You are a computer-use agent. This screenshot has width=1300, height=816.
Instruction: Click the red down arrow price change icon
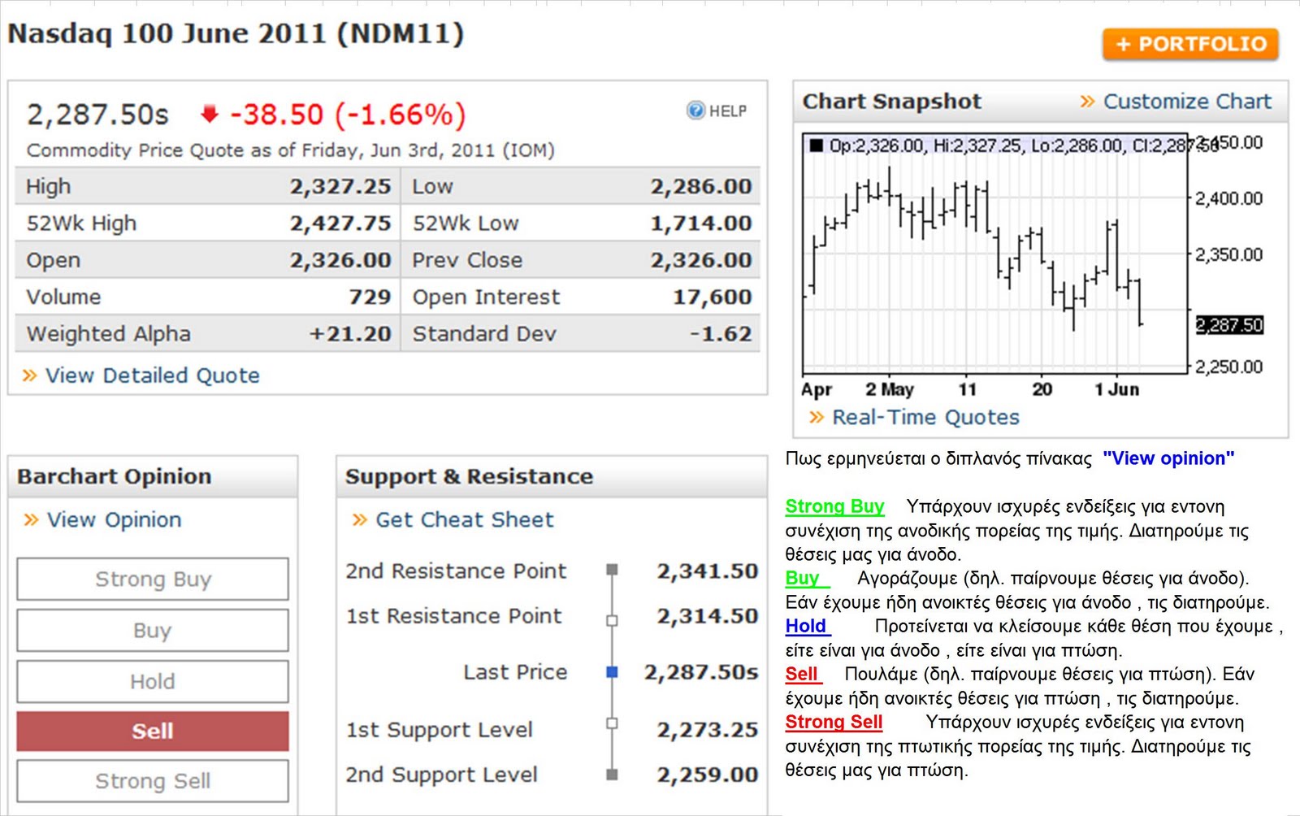(209, 115)
